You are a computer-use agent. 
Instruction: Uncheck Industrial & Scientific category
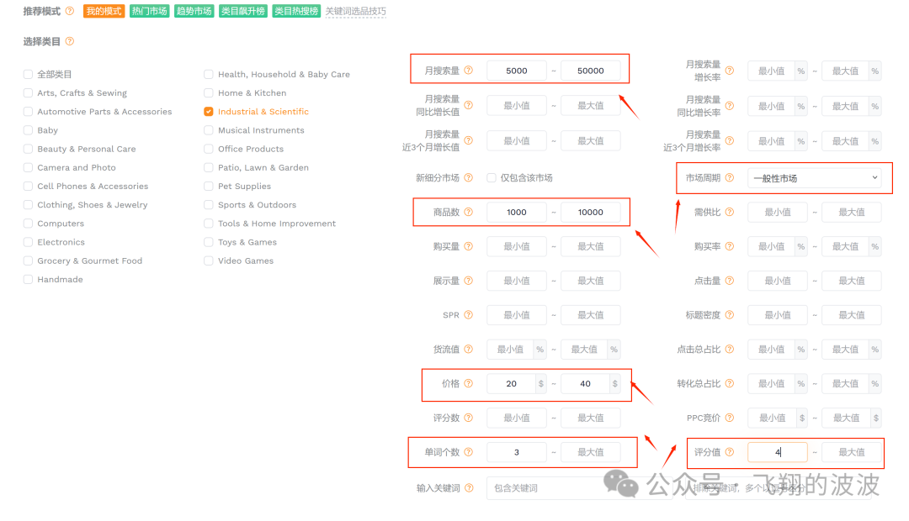(209, 112)
